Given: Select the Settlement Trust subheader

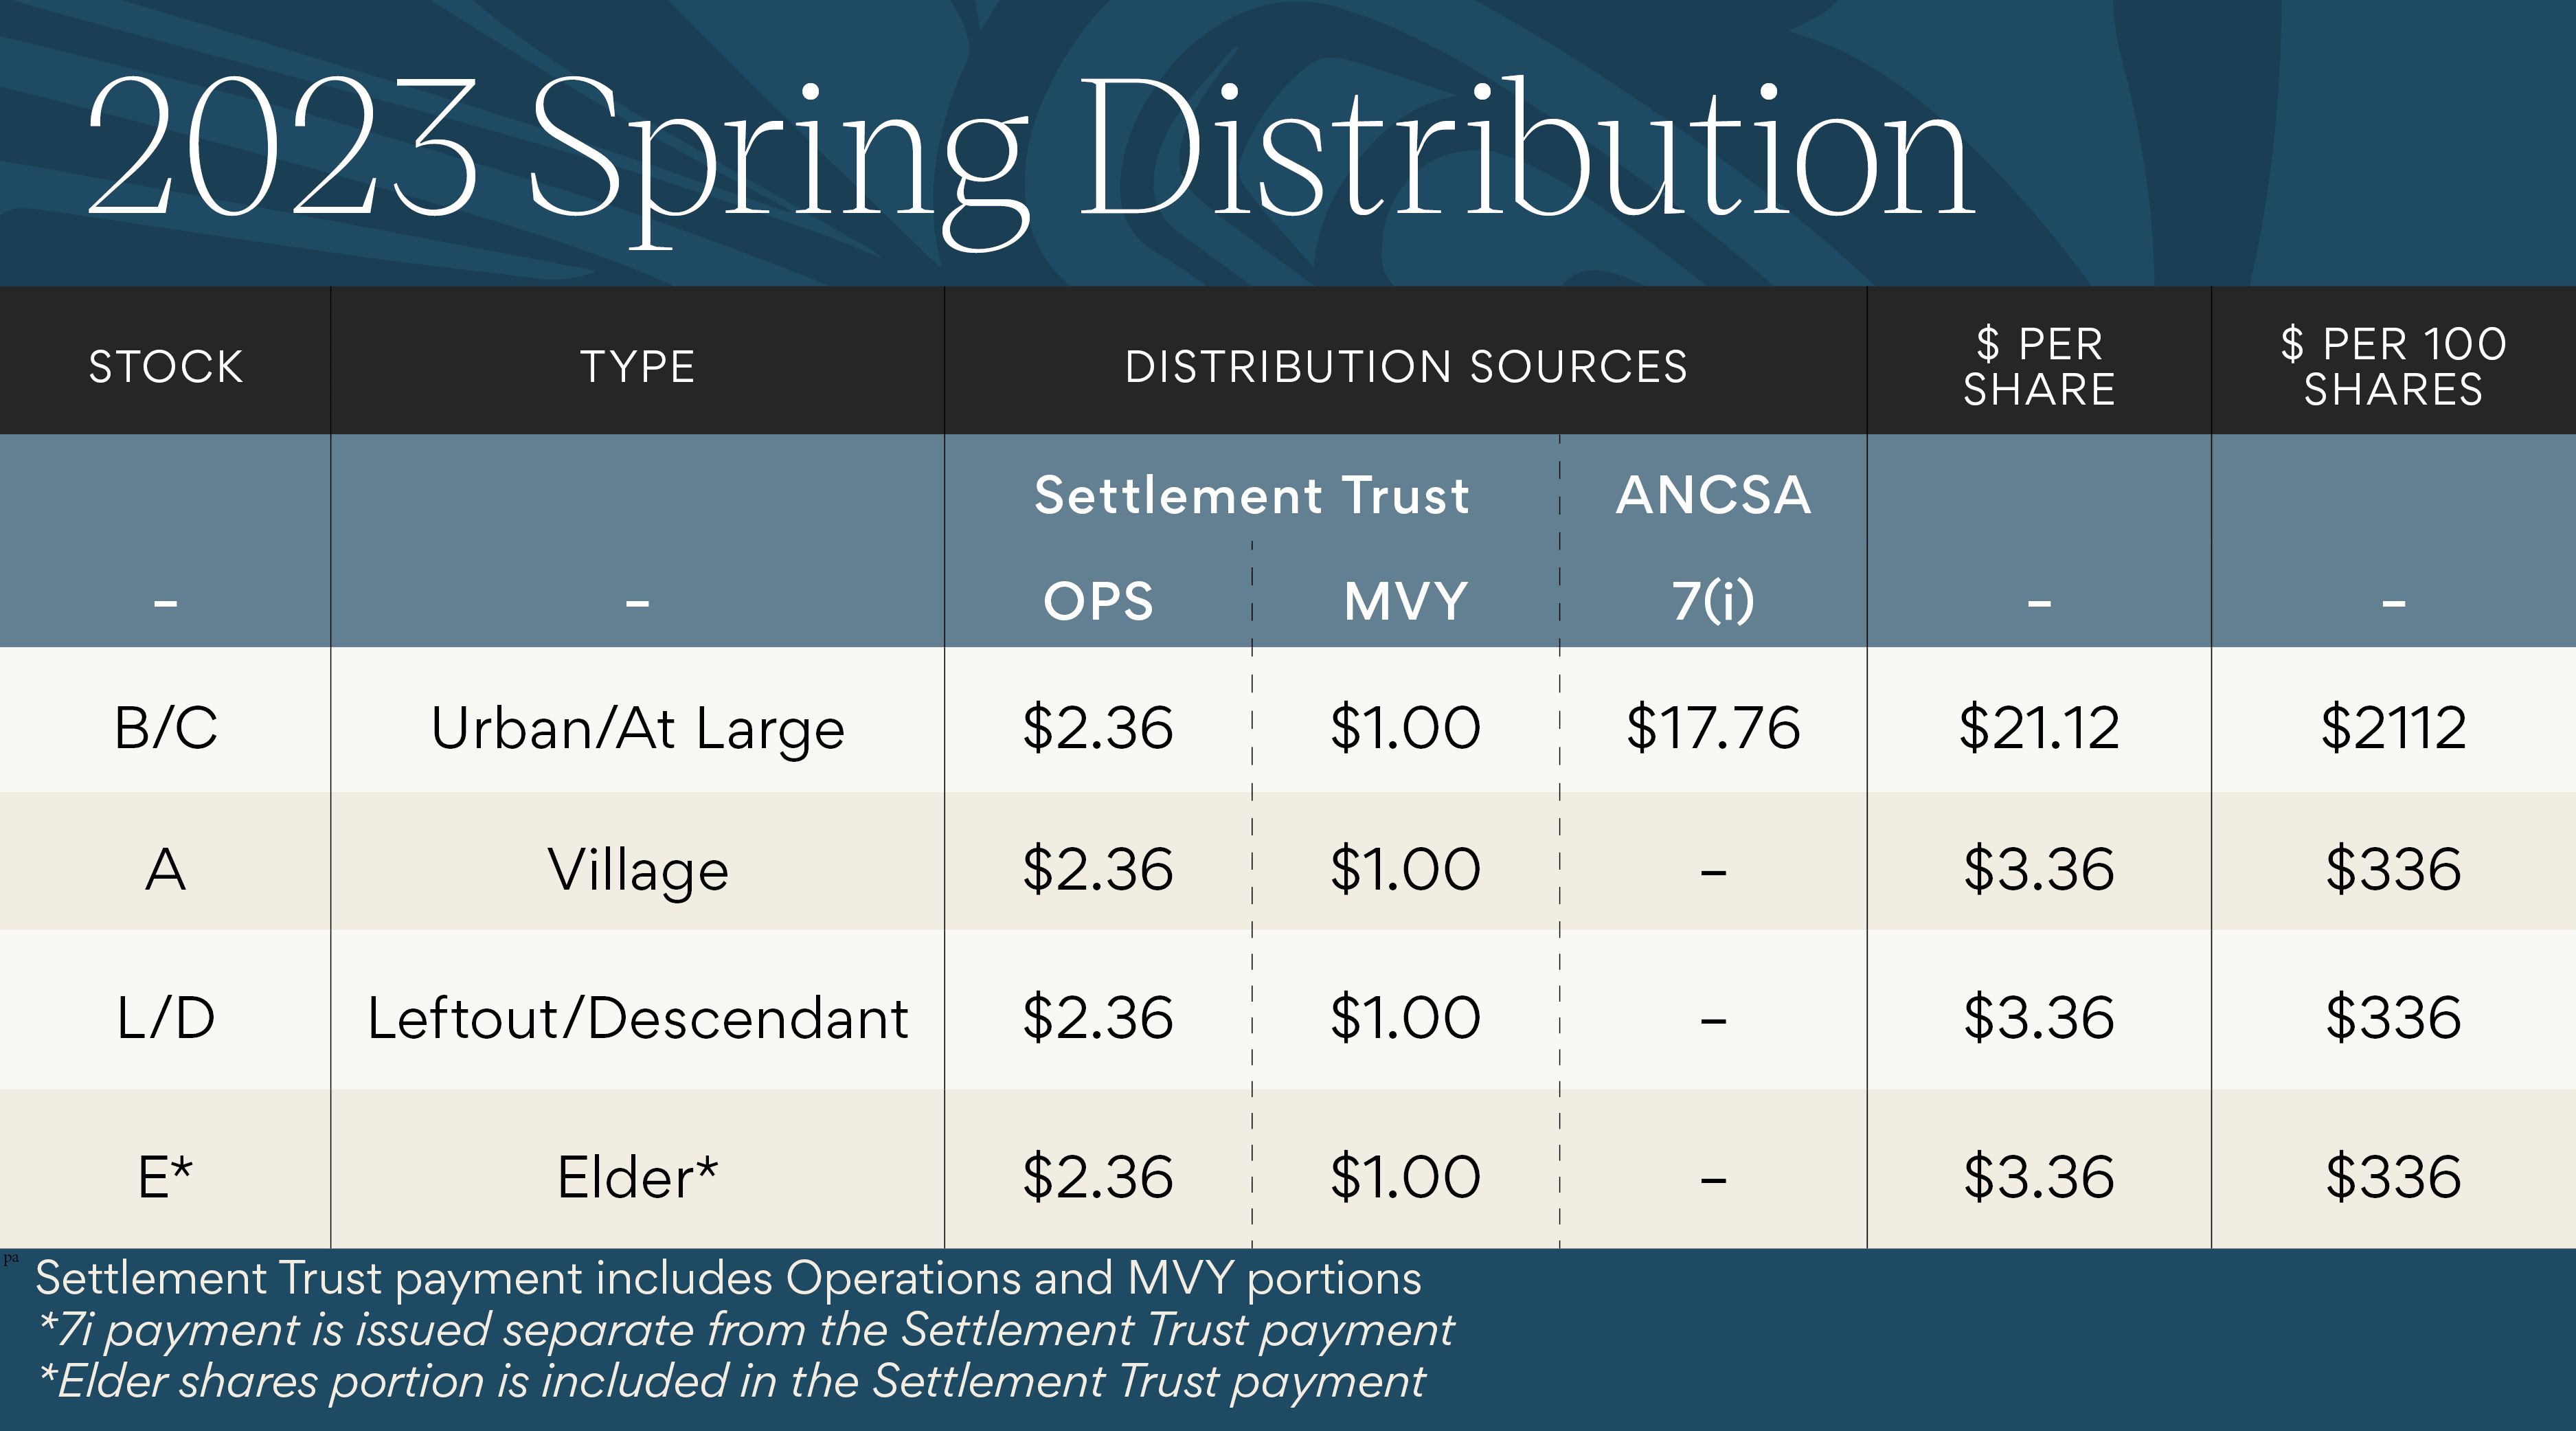Looking at the screenshot, I should (x=1251, y=495).
